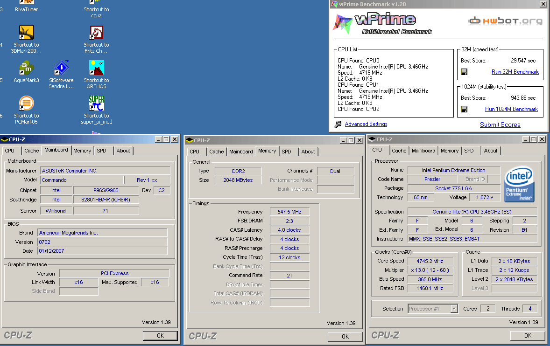Open Memory tab in processor CPU-Z window

point(449,151)
